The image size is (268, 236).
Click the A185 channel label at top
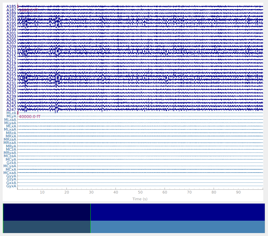(x=11, y=6)
